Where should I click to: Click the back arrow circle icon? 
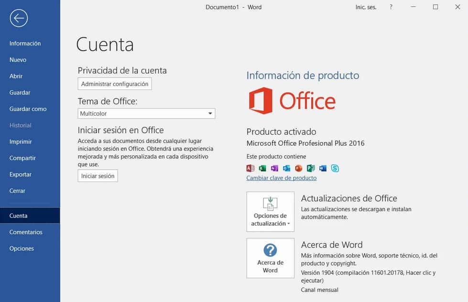click(x=19, y=18)
